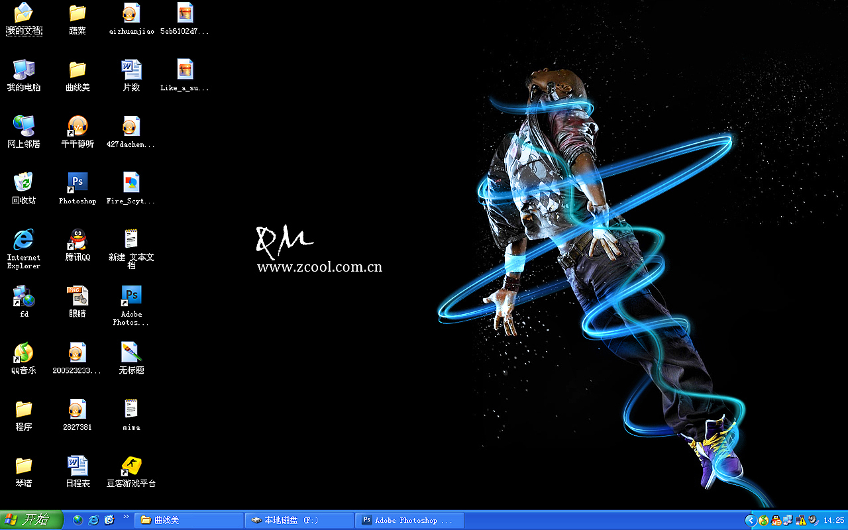Open the 片数 Word document
Screen dimensions: 848x530
131,75
